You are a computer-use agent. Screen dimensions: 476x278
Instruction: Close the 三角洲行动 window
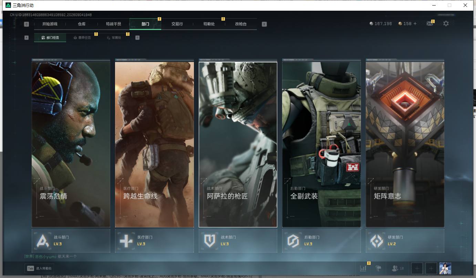pyautogui.click(x=465, y=5)
